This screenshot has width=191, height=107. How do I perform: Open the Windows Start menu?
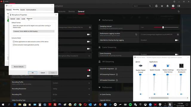(3, 105)
